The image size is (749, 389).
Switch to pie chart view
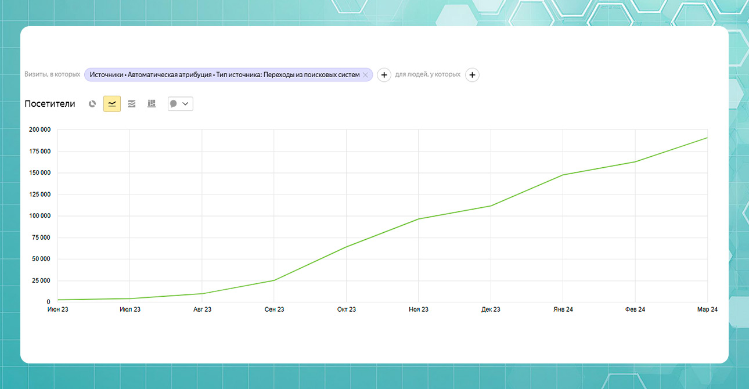tap(92, 104)
